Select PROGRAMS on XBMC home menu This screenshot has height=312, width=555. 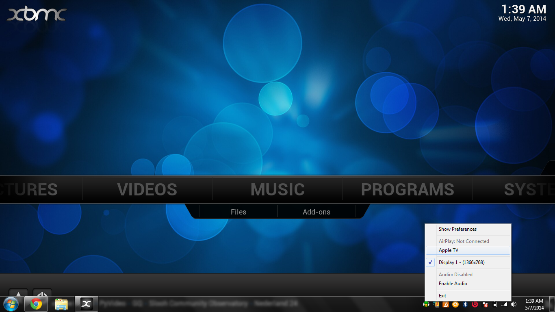pos(408,190)
